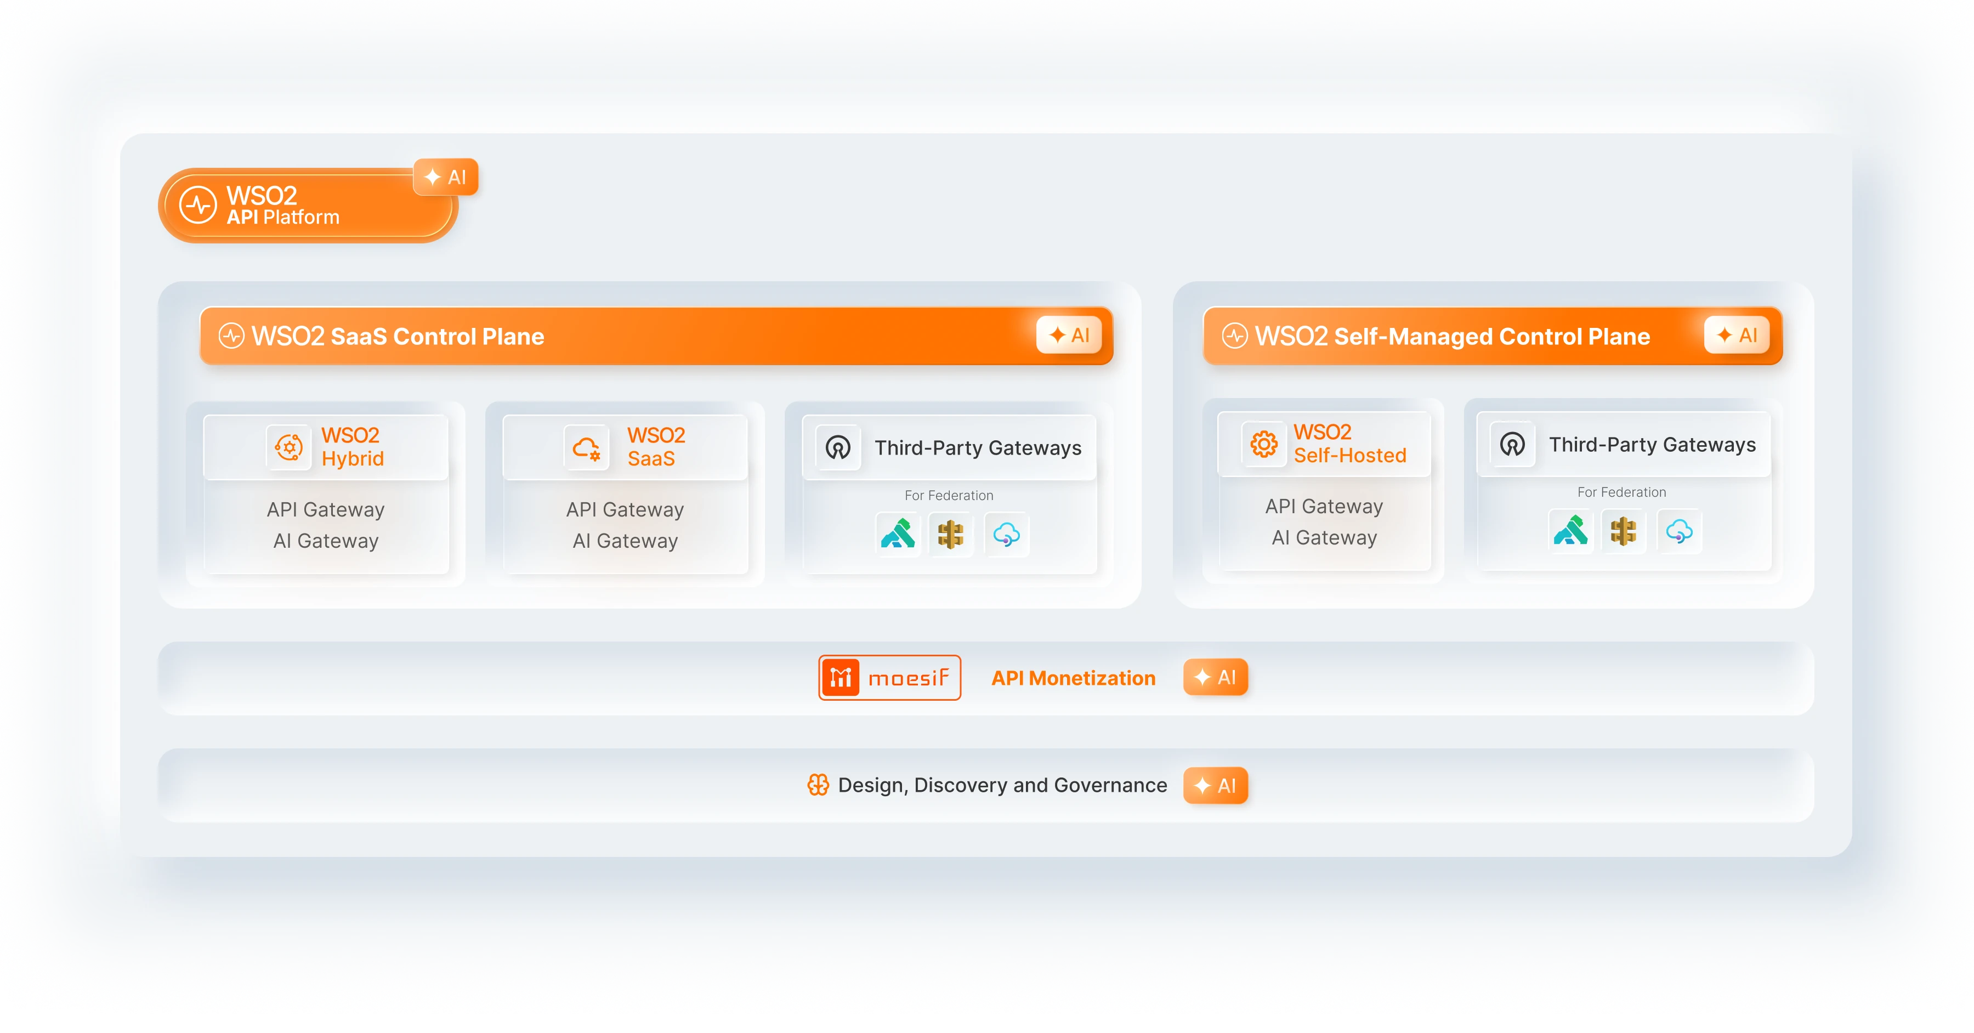Viewport: 1974px width, 1033px height.
Task: Open the WSO2 Self-Managed Control Plane header
Action: [1493, 336]
